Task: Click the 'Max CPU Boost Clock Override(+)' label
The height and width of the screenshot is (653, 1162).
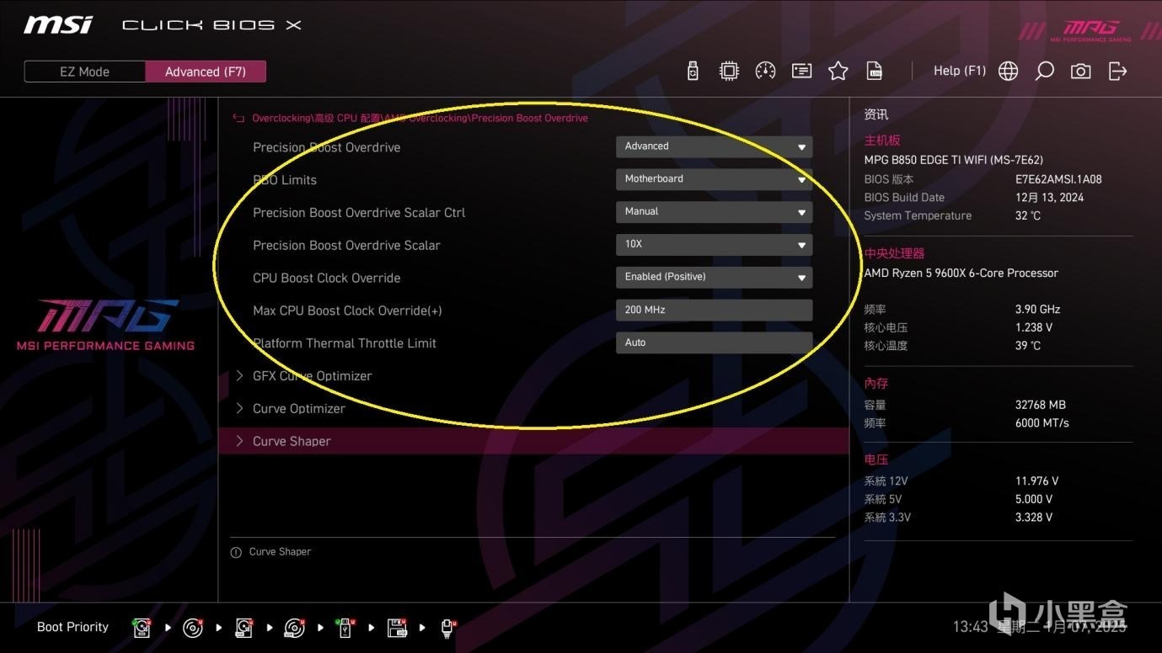Action: [x=347, y=311]
